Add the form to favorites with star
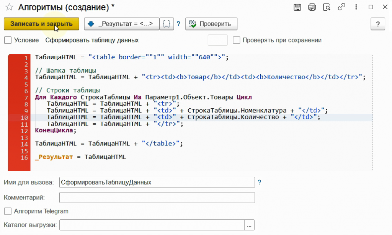 [x=9, y=7]
